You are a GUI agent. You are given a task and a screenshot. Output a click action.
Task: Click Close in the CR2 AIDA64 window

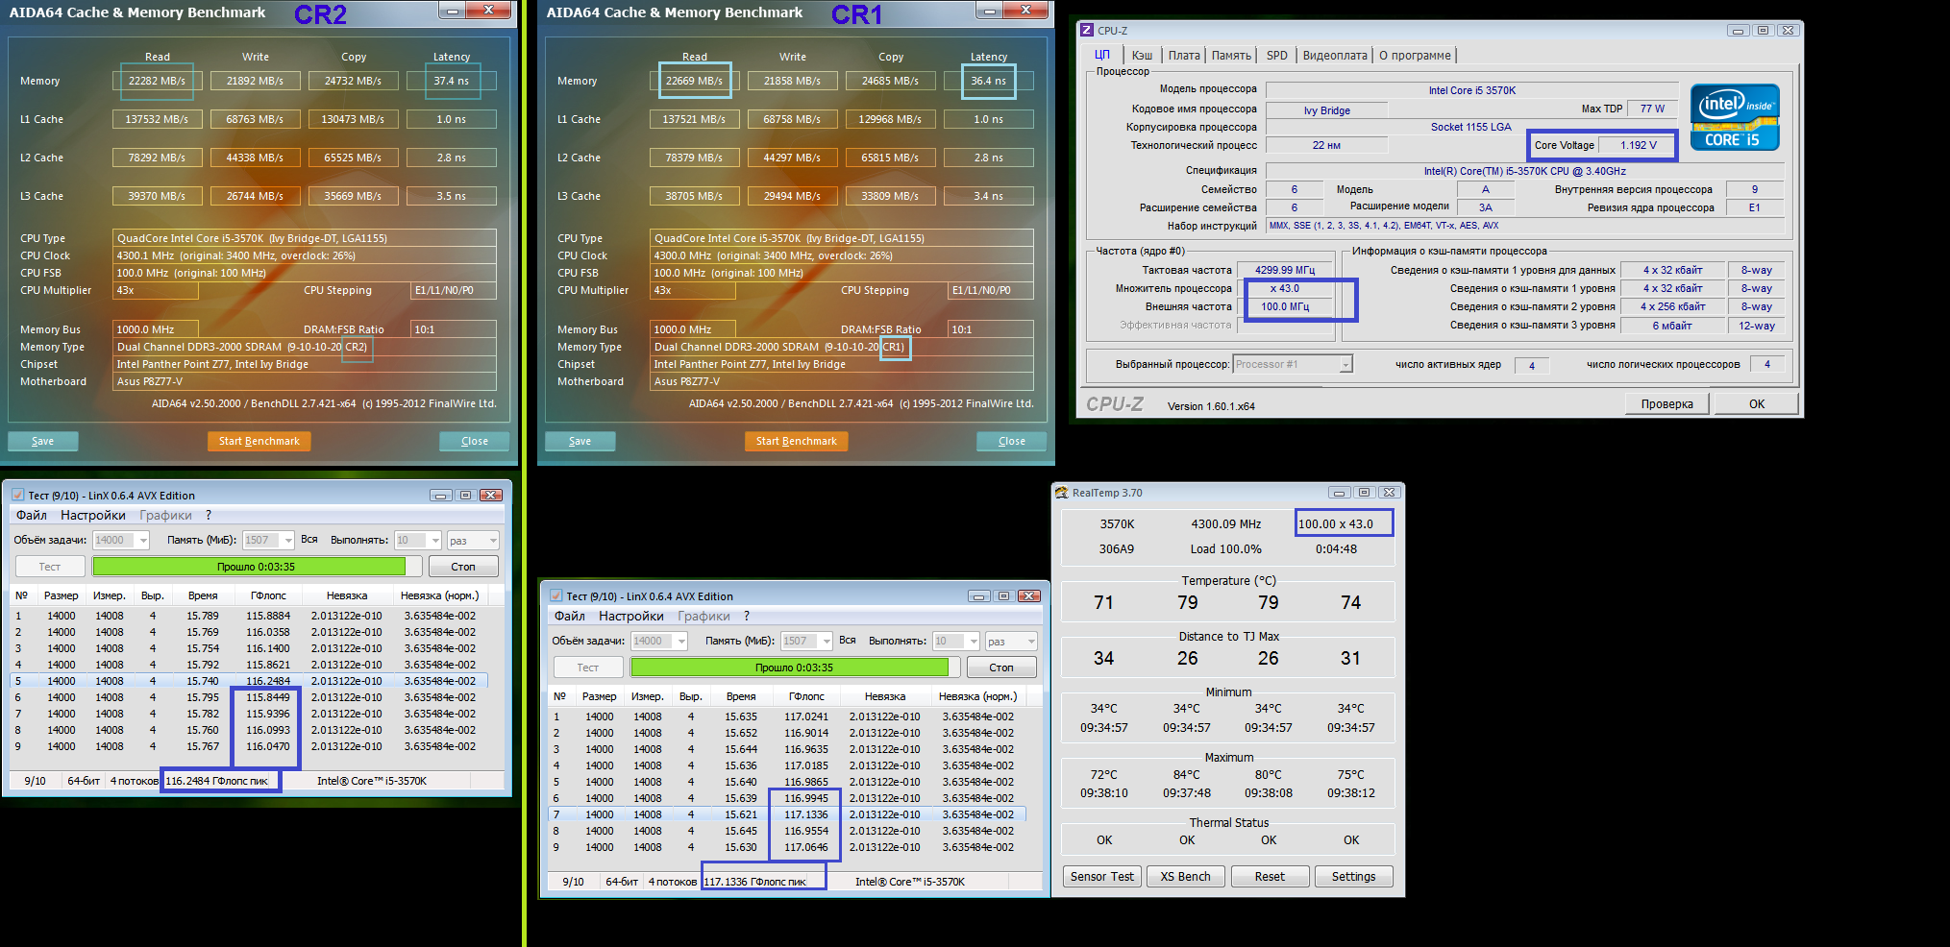[x=475, y=441]
